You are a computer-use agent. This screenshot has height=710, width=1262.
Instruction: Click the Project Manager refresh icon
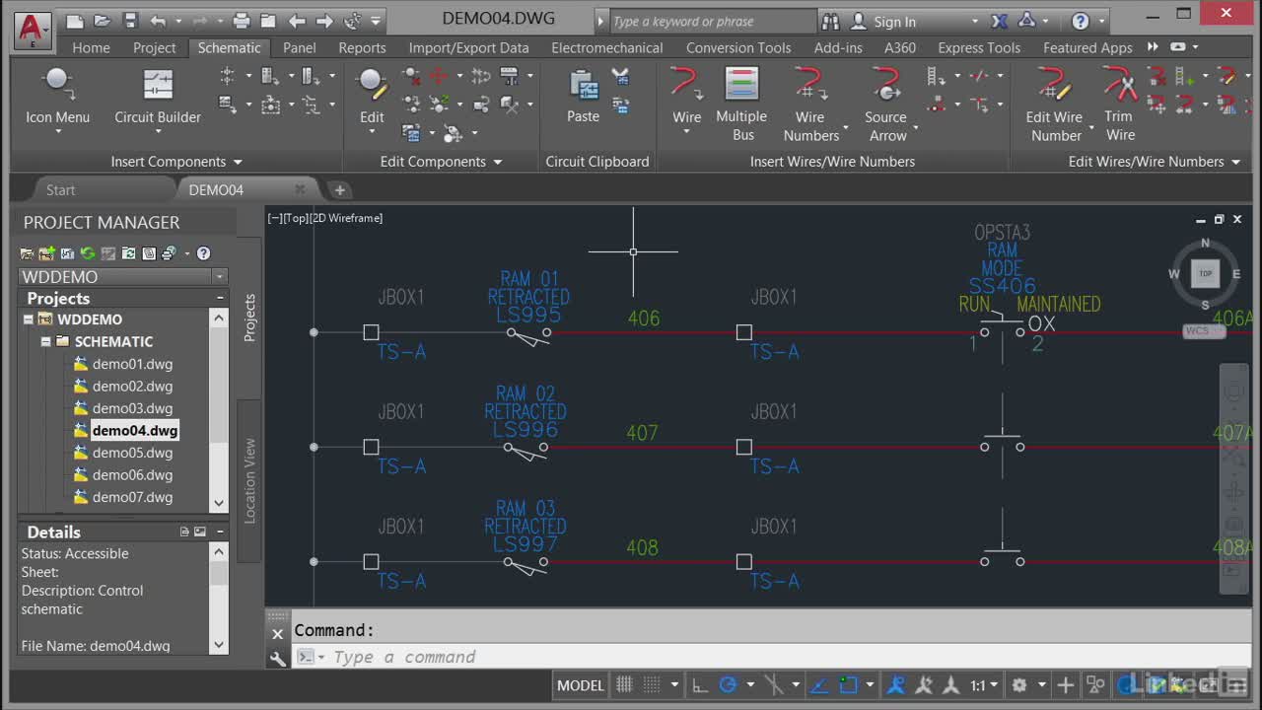pos(88,253)
